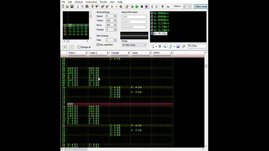
Task: Click the plus button to add frame
Action: coord(65,47)
